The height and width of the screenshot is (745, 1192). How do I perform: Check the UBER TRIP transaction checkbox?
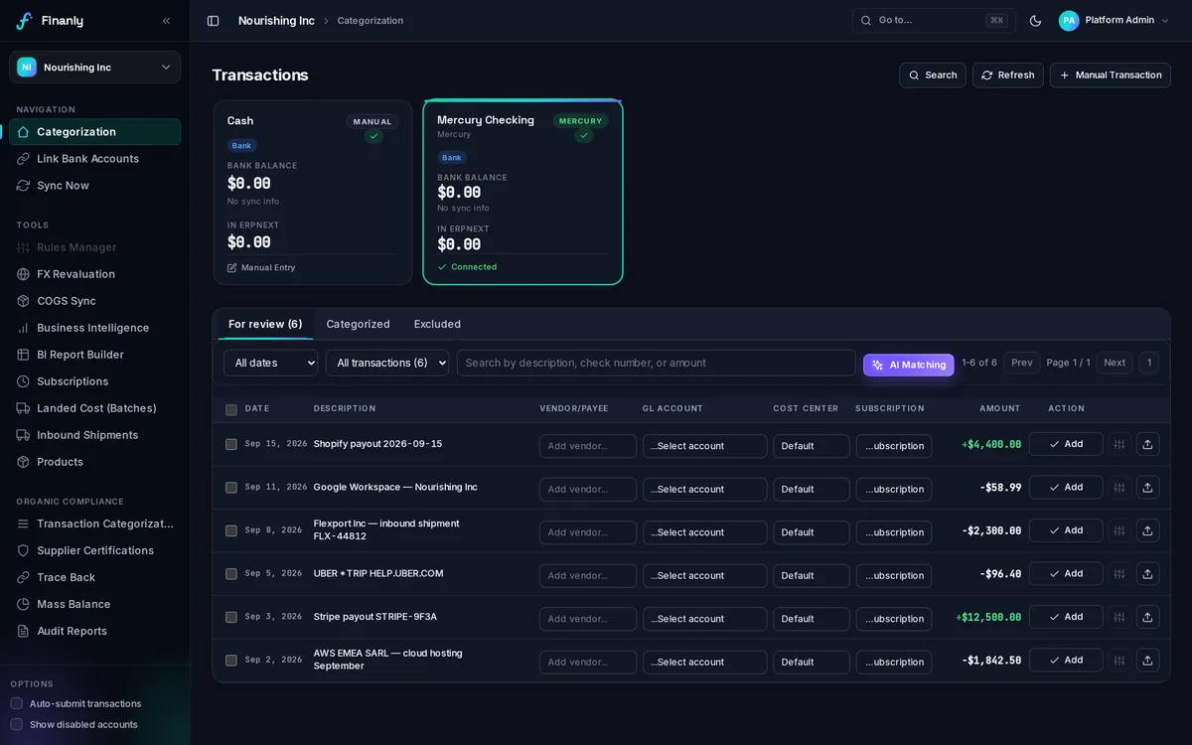(x=231, y=574)
